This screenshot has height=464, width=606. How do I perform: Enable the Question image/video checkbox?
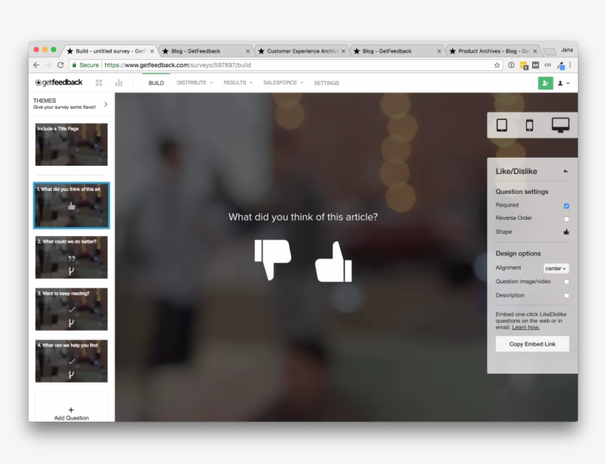pos(566,282)
